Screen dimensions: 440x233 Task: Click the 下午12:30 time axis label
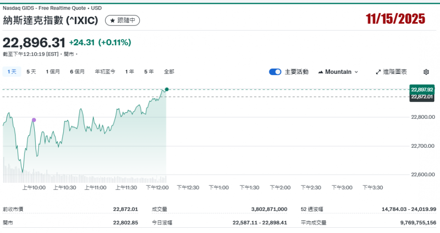188,188
